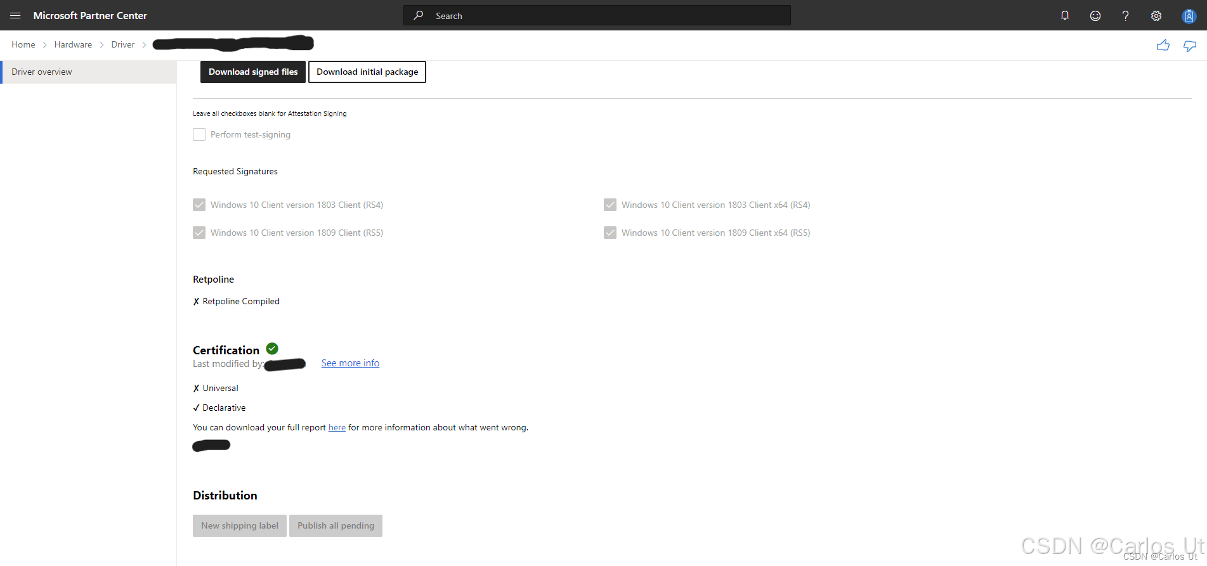The width and height of the screenshot is (1207, 566).
Task: Click the 'Retpoline Compiled' status text
Action: (241, 301)
